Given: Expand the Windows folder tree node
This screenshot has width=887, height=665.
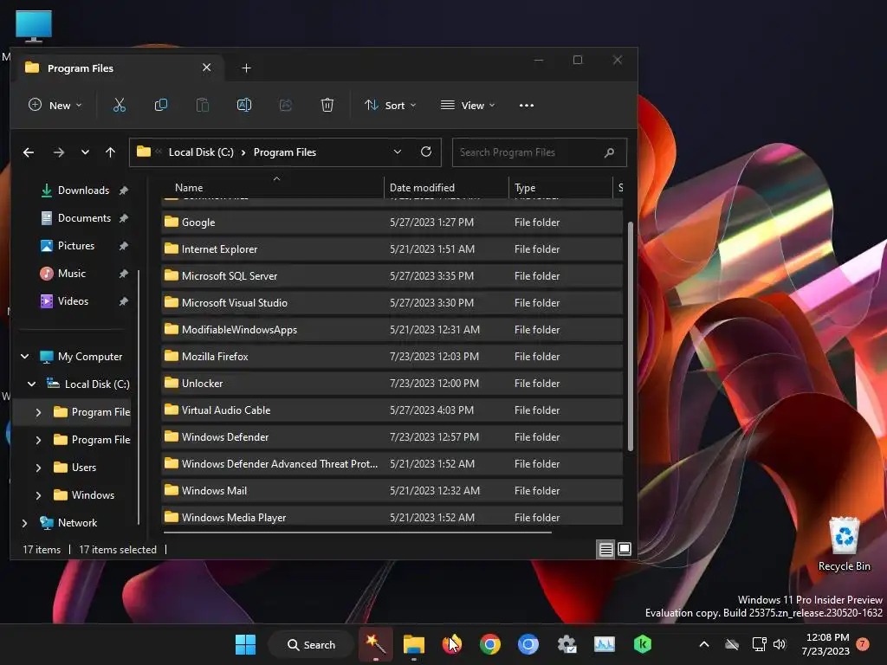Looking at the screenshot, I should coord(38,495).
